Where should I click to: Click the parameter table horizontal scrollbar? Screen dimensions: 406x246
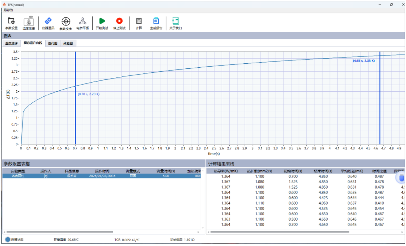click(x=60, y=232)
